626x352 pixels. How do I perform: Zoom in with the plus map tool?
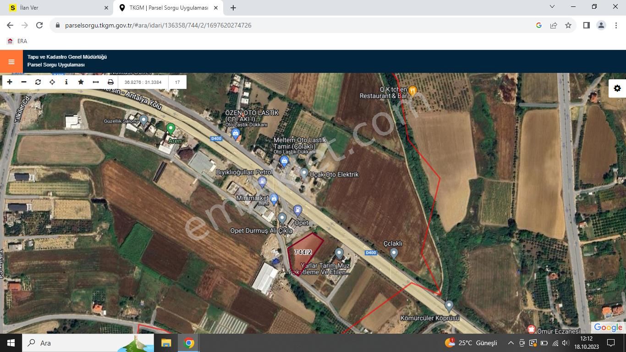(x=10, y=82)
